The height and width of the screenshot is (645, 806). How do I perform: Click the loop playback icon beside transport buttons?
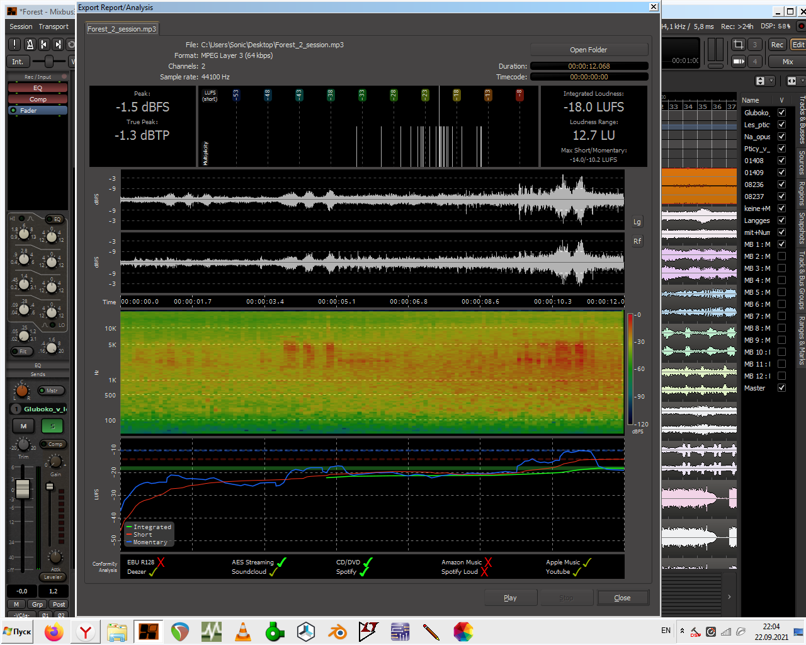pos(71,44)
